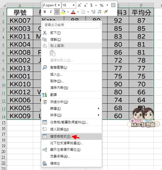Apply red font color letter A
This screenshot has height=170, width=162.
pos(73,12)
